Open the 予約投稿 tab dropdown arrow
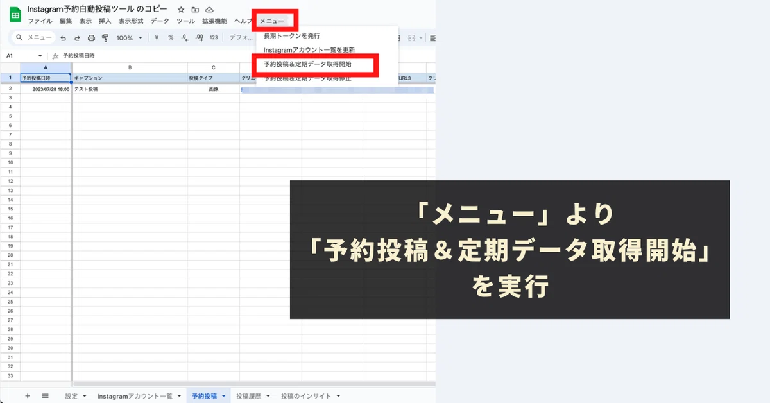The height and width of the screenshot is (403, 770). click(x=224, y=396)
